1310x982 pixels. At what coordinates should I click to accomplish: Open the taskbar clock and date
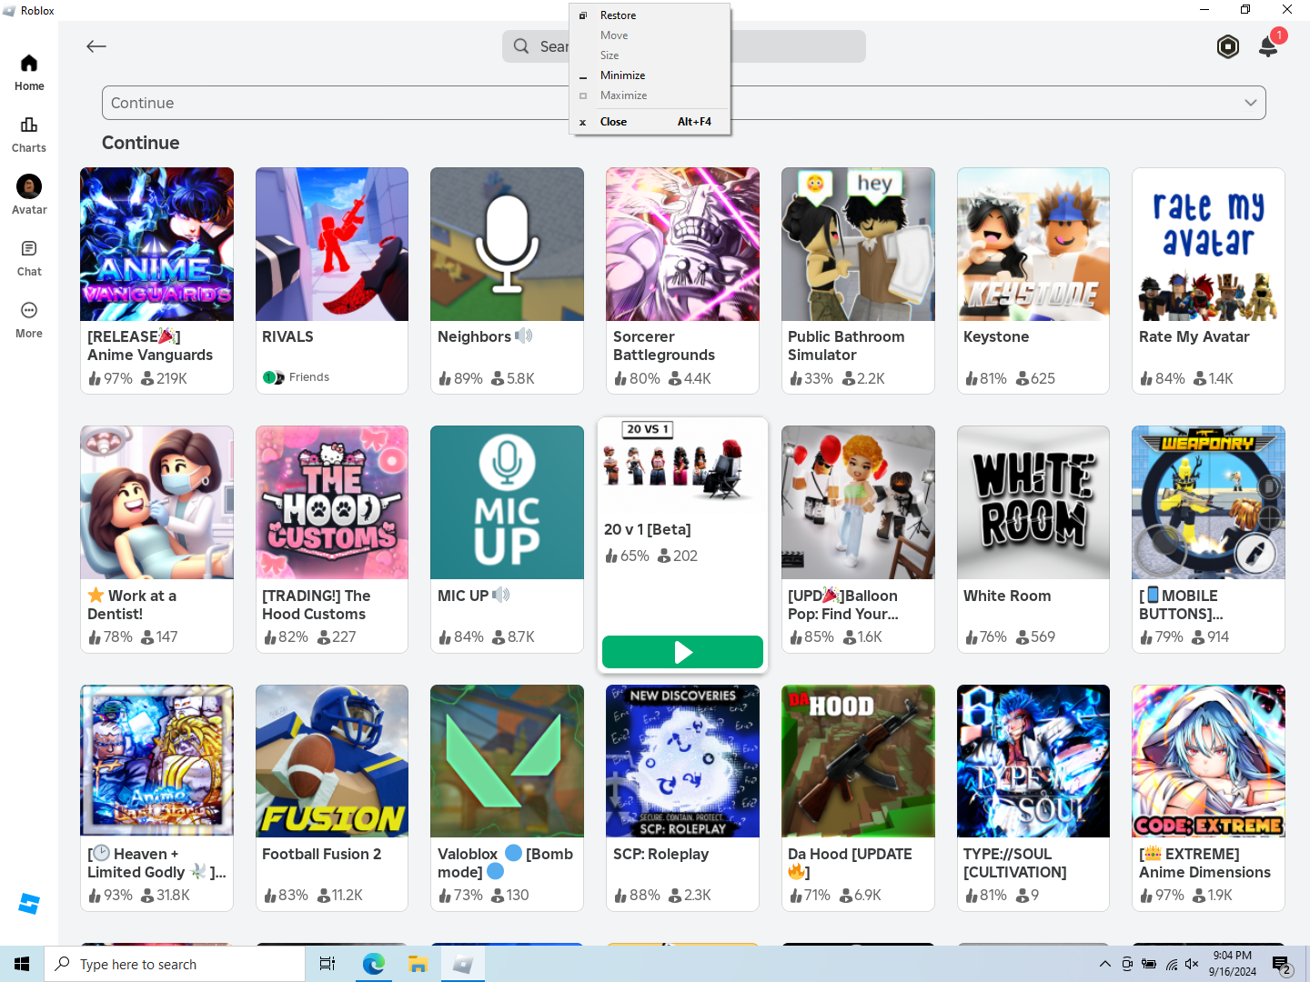pos(1232,964)
